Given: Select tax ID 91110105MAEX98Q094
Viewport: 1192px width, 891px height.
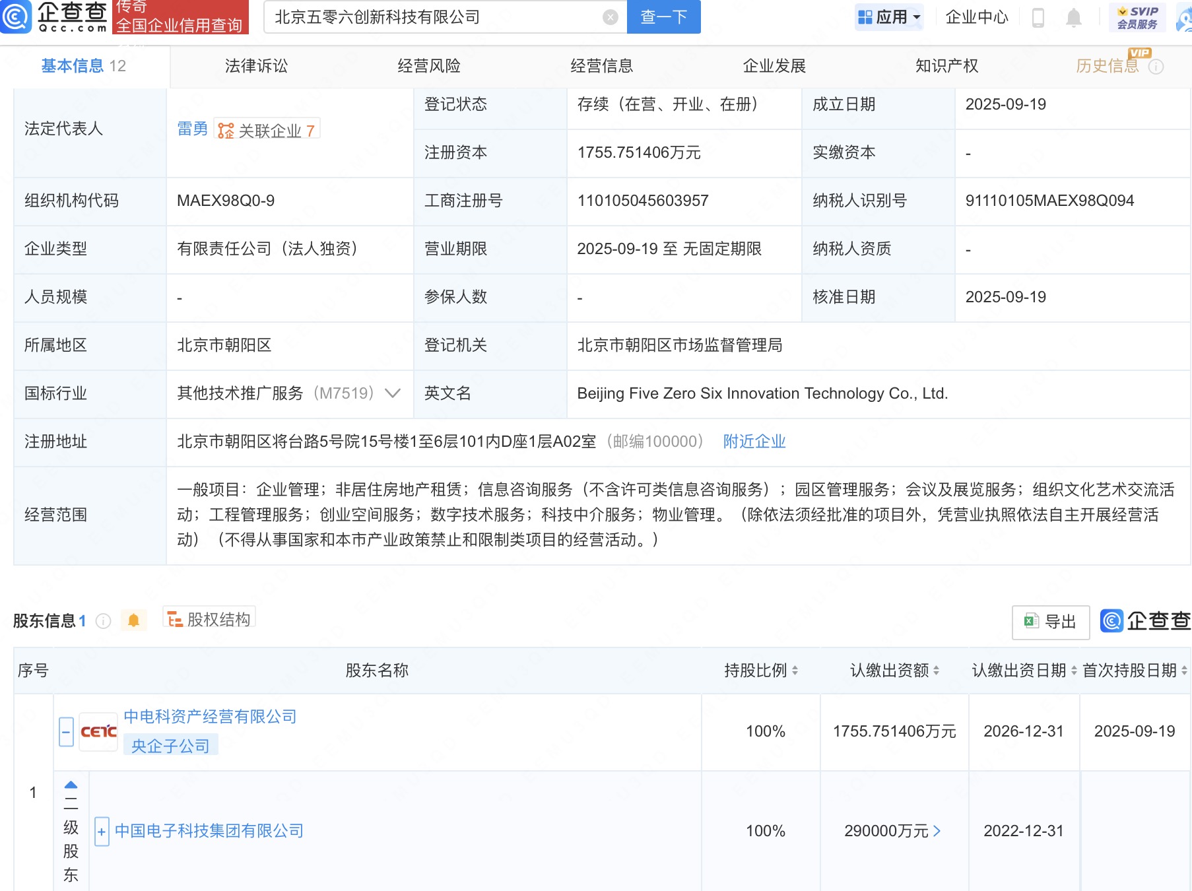Looking at the screenshot, I should click(1049, 201).
